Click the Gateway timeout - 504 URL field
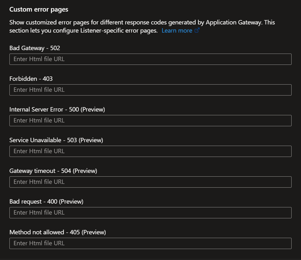 click(x=150, y=182)
